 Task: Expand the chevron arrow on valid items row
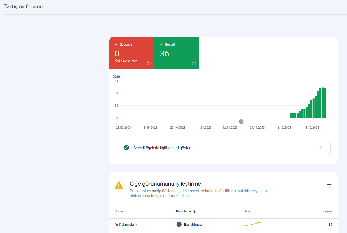click(321, 148)
